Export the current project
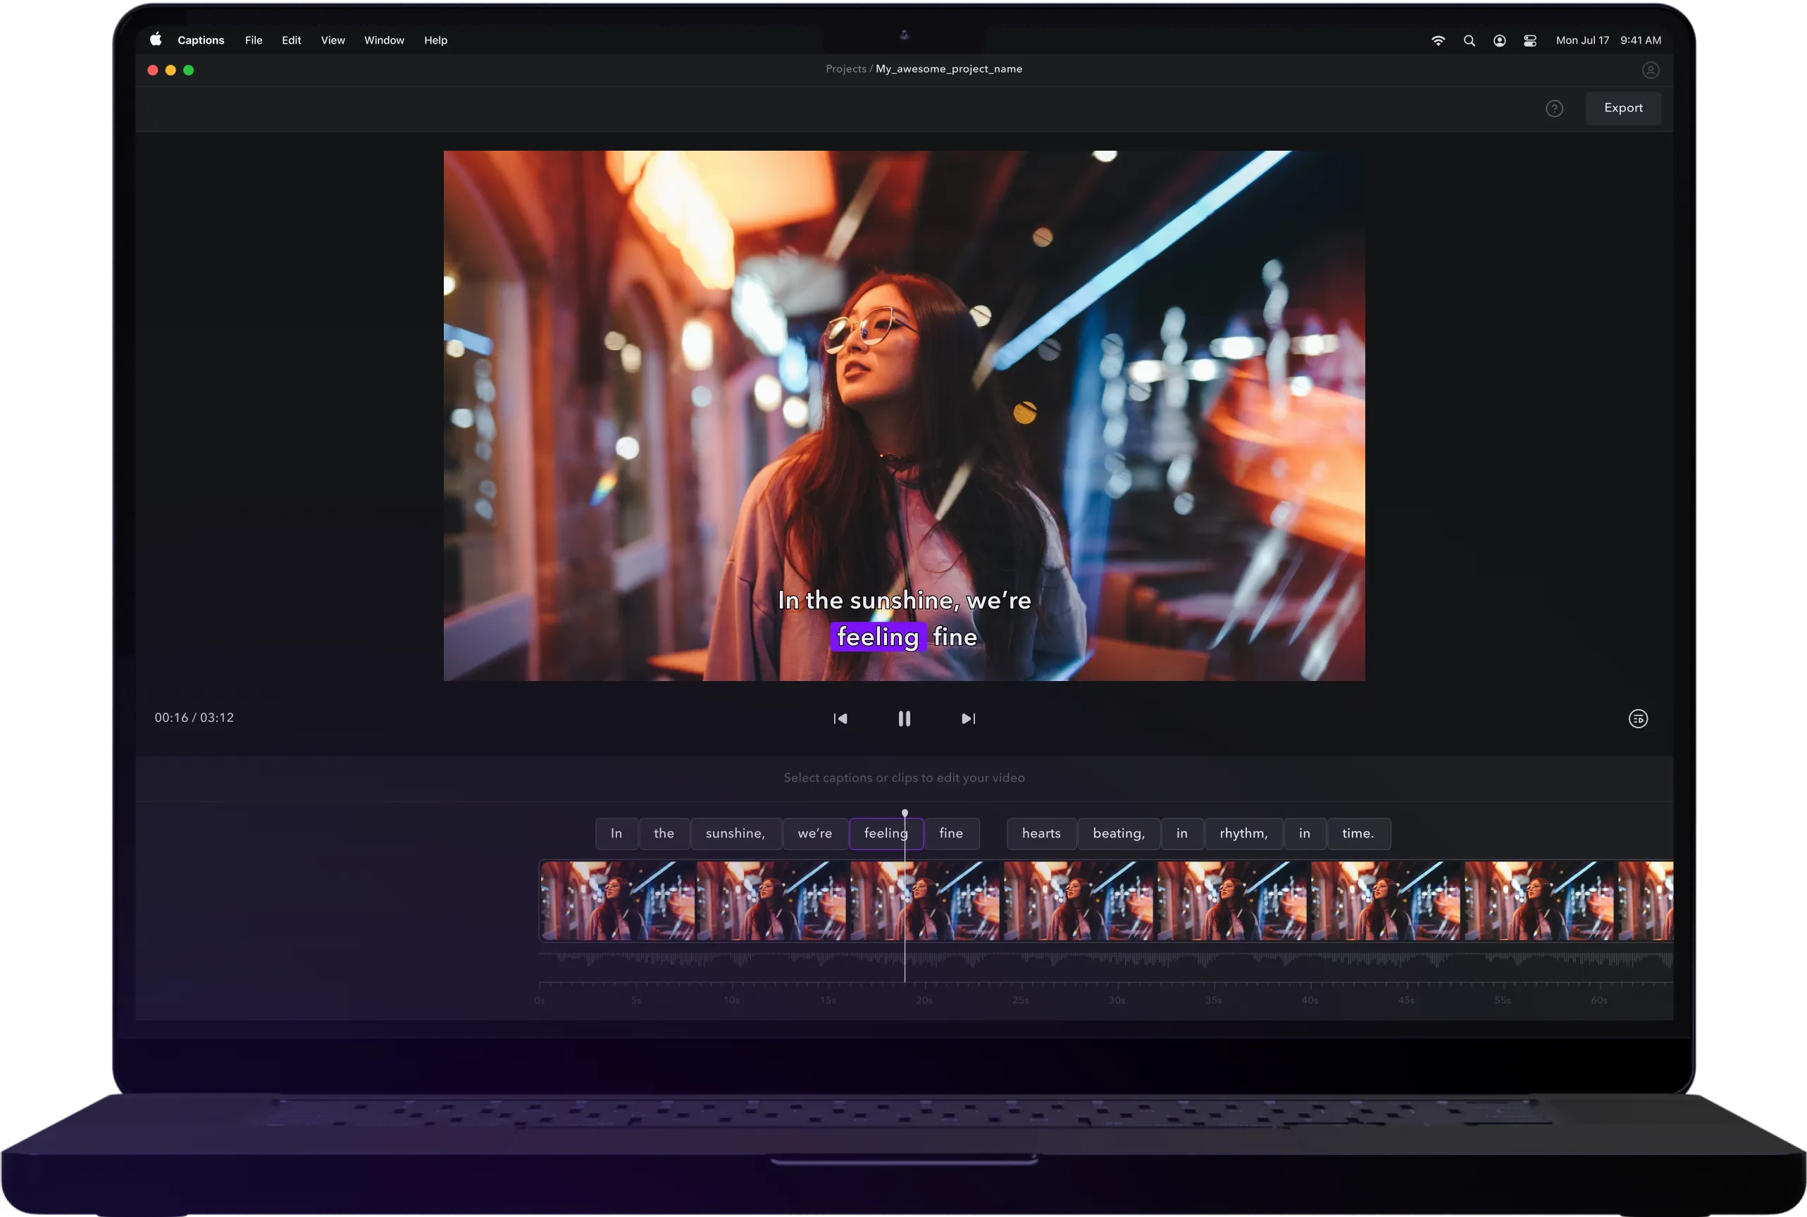This screenshot has height=1217, width=1807. point(1623,108)
